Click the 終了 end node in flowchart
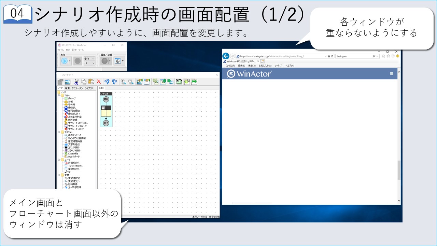Viewport: 437px width, 246px height. tap(106, 123)
